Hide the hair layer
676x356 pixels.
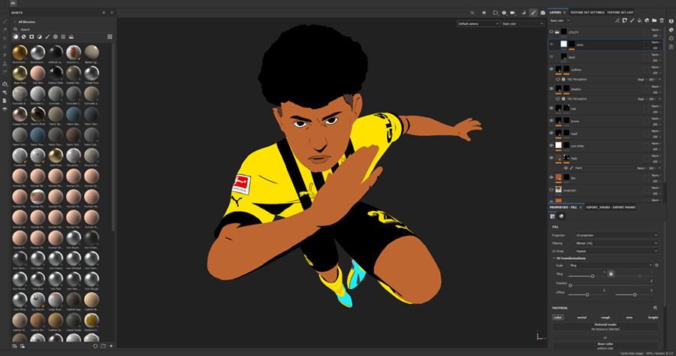(551, 108)
